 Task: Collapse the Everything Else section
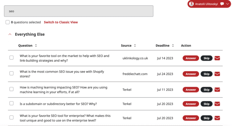(10, 34)
